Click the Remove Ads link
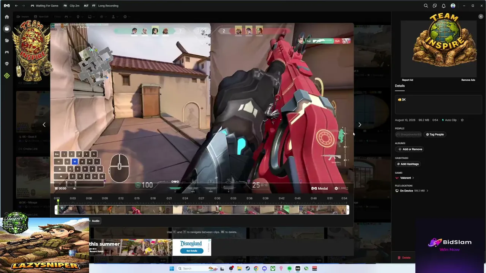The height and width of the screenshot is (273, 486). click(x=468, y=80)
